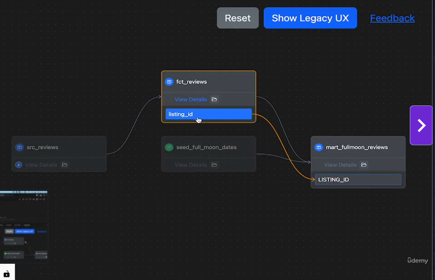Click the src_reviews model cube icon
This screenshot has height=280, width=435.
19,147
